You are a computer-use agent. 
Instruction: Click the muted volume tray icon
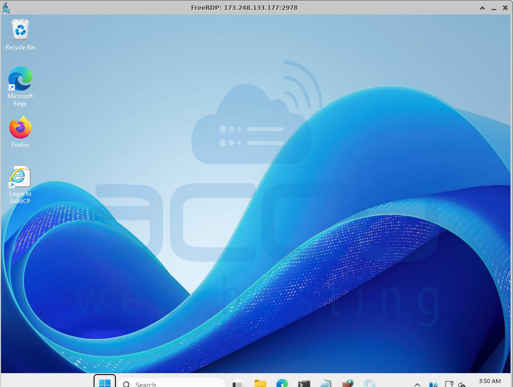[462, 385]
